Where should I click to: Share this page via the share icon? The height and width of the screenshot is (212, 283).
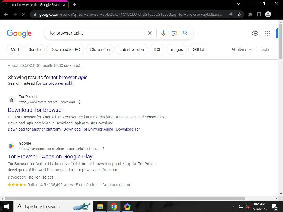(x=230, y=14)
